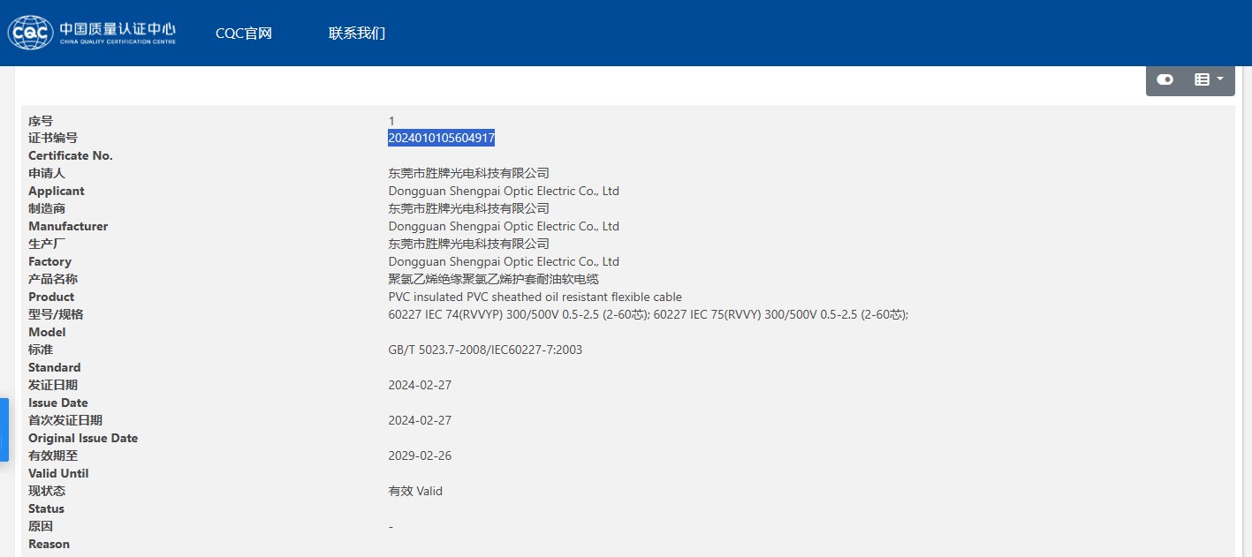This screenshot has height=557, width=1252.
Task: Click the valid until date 2029-02-26
Action: pyautogui.click(x=420, y=456)
